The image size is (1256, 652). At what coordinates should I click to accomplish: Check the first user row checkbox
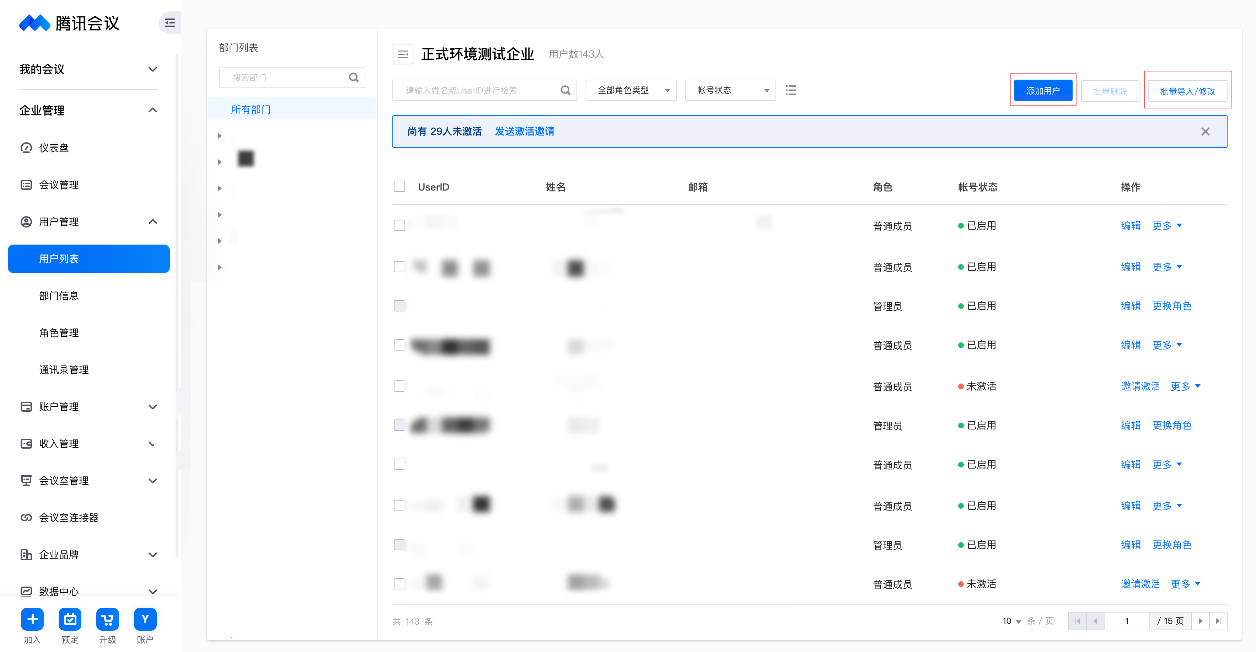(x=399, y=225)
